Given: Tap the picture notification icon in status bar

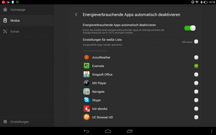Looking at the screenshot, I should click(8, 2).
